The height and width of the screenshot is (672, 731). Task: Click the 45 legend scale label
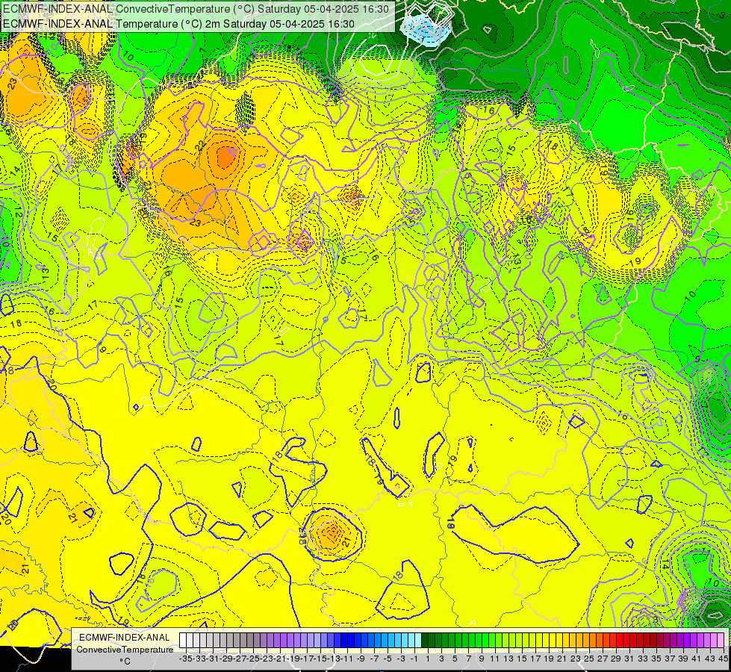coord(723,659)
